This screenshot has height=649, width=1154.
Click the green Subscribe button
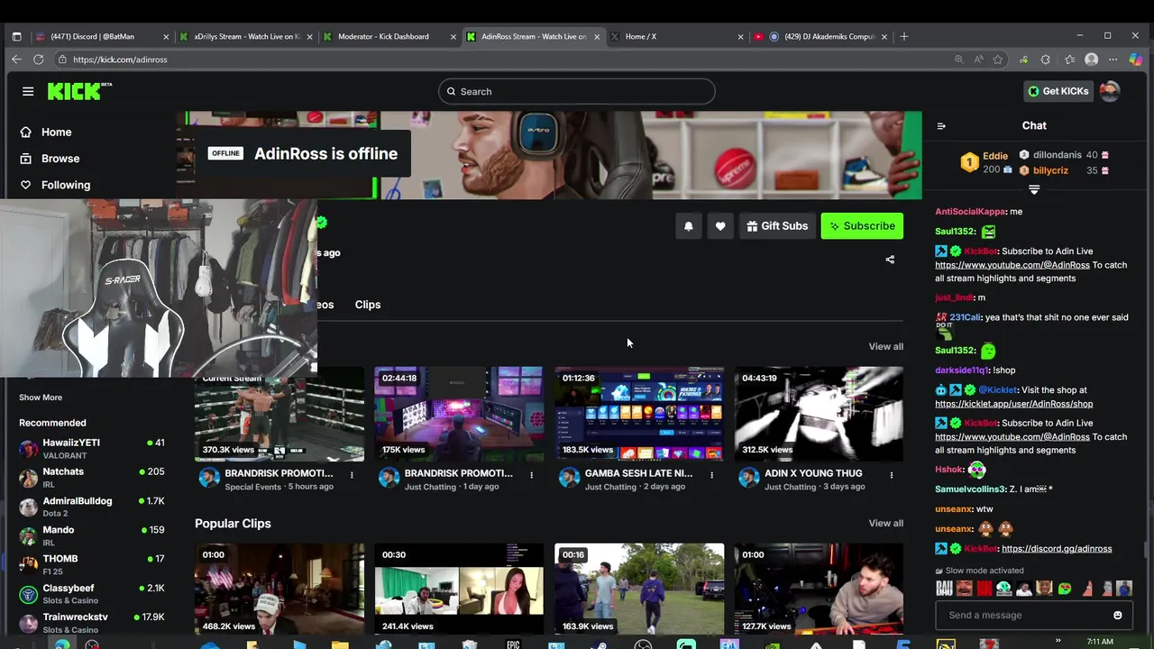coord(862,226)
